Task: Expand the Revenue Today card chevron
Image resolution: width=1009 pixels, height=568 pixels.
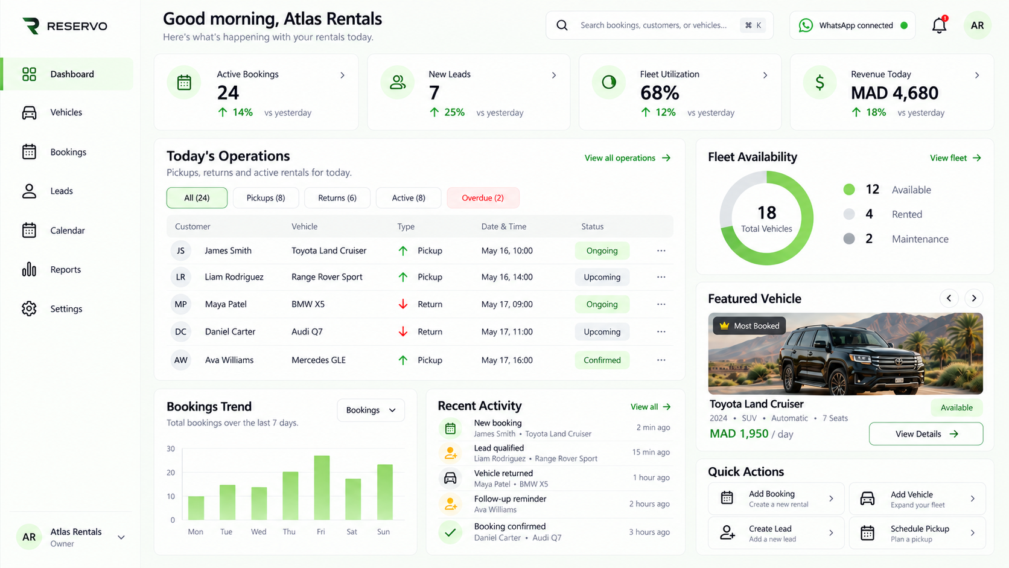Action: coord(976,75)
